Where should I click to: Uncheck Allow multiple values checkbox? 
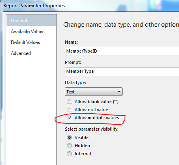69,118
